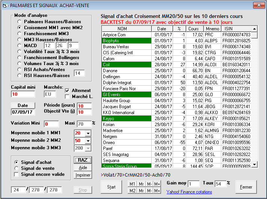The image size is (267, 199).
Task: Click the date field showing 07/09/17
Action: coord(23,112)
